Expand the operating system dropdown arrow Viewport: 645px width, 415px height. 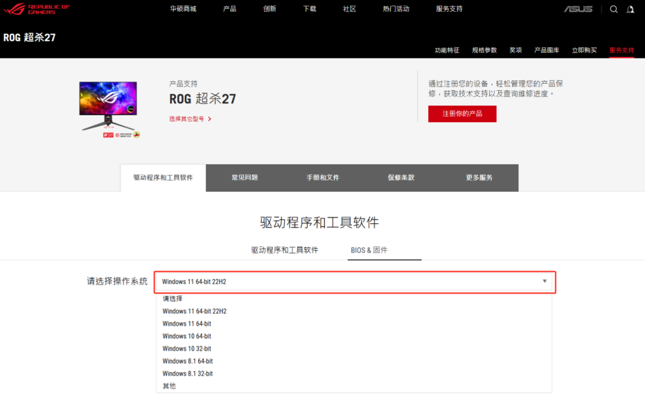click(x=545, y=281)
